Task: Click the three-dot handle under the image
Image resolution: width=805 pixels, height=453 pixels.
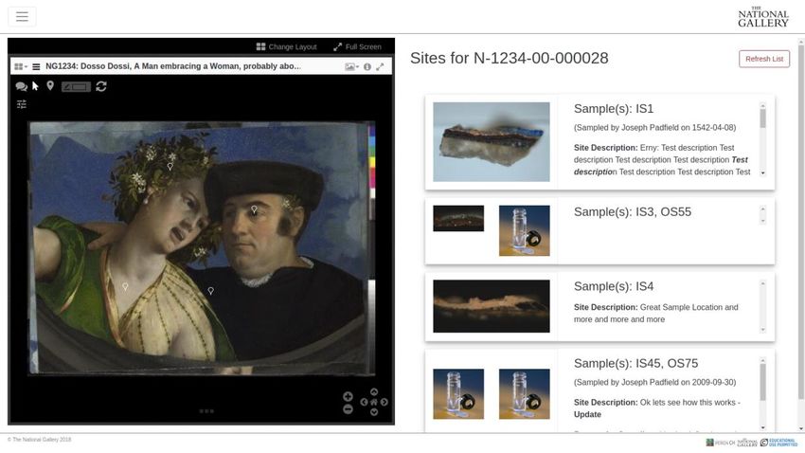Action: pos(206,411)
